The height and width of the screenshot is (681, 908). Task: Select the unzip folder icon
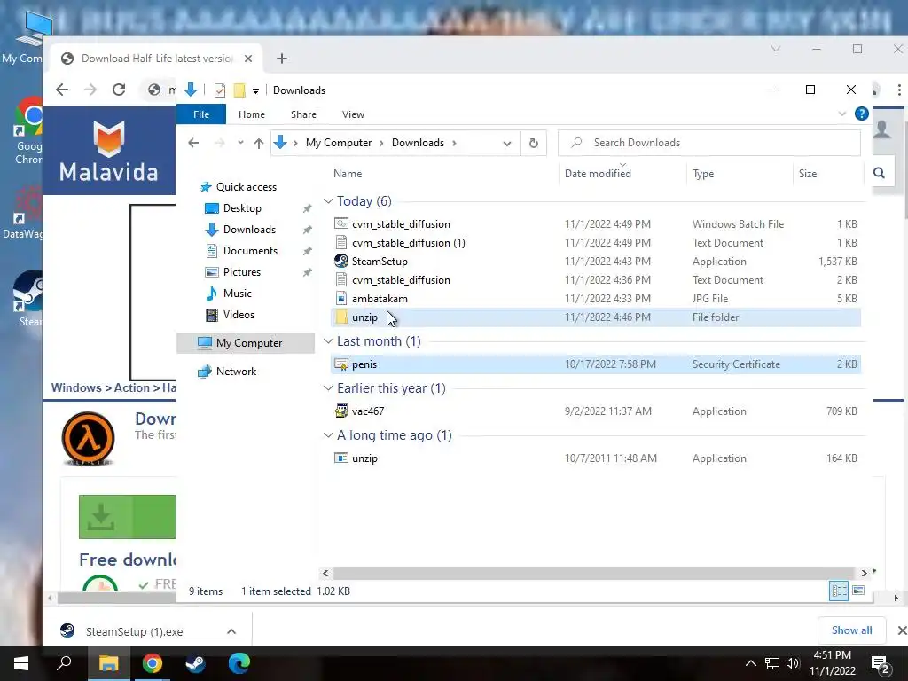coord(341,317)
